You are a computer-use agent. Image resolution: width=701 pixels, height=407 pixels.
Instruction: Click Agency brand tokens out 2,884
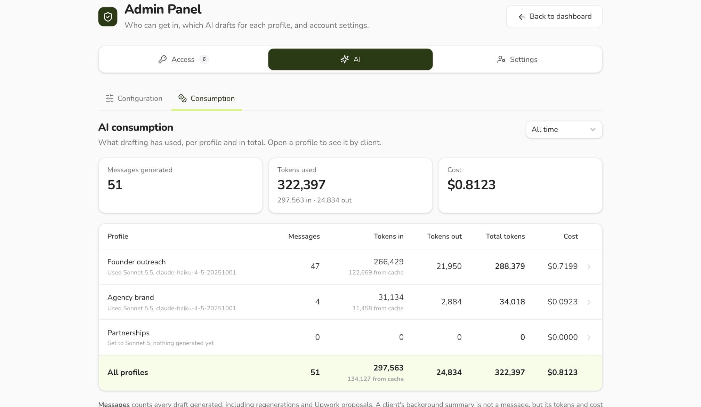coord(451,302)
